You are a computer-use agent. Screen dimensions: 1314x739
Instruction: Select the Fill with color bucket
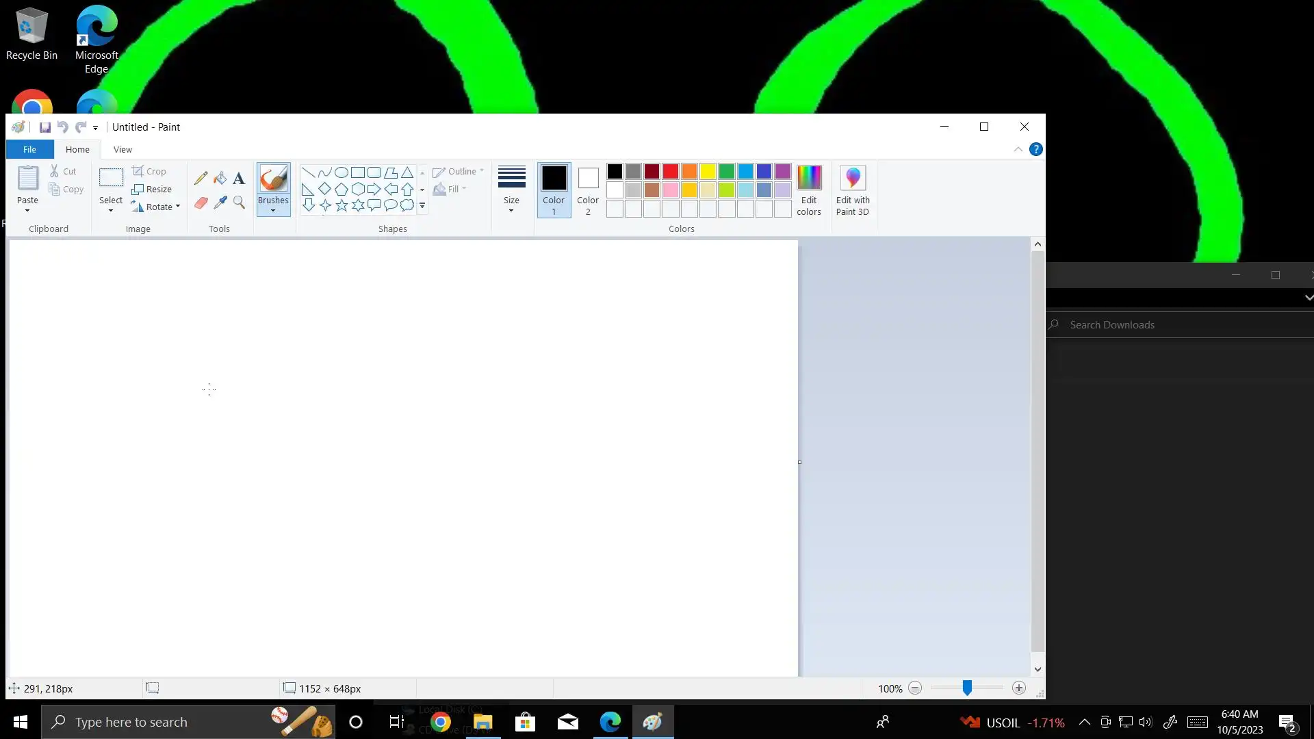220,179
